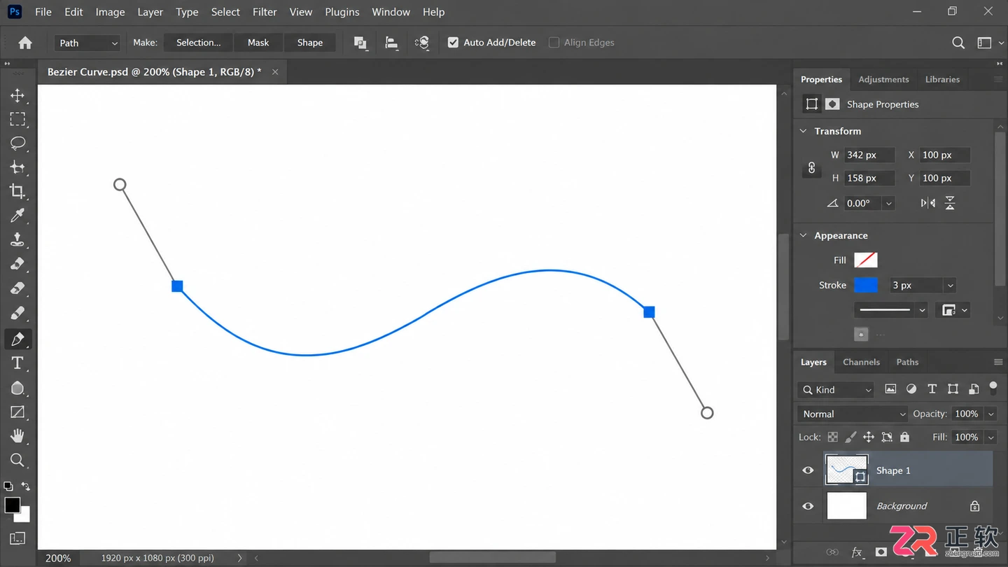Toggle Align Edges checkbox

554,43
